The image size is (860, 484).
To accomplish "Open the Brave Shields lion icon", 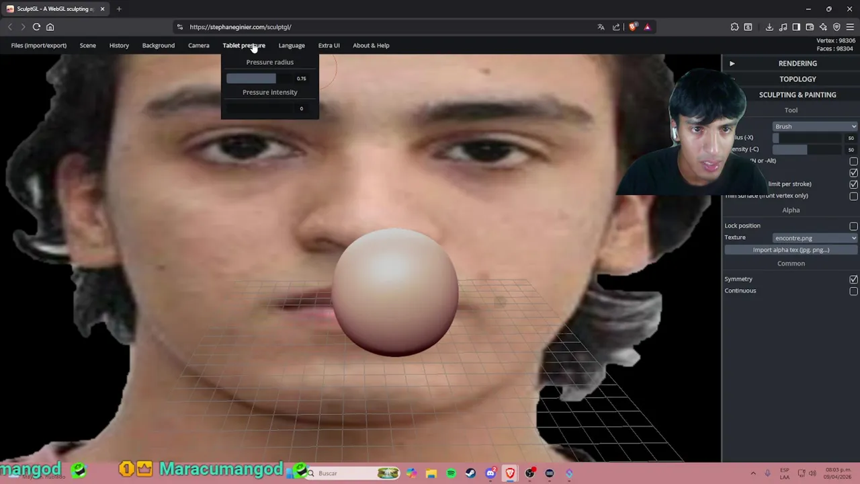I will pyautogui.click(x=633, y=27).
